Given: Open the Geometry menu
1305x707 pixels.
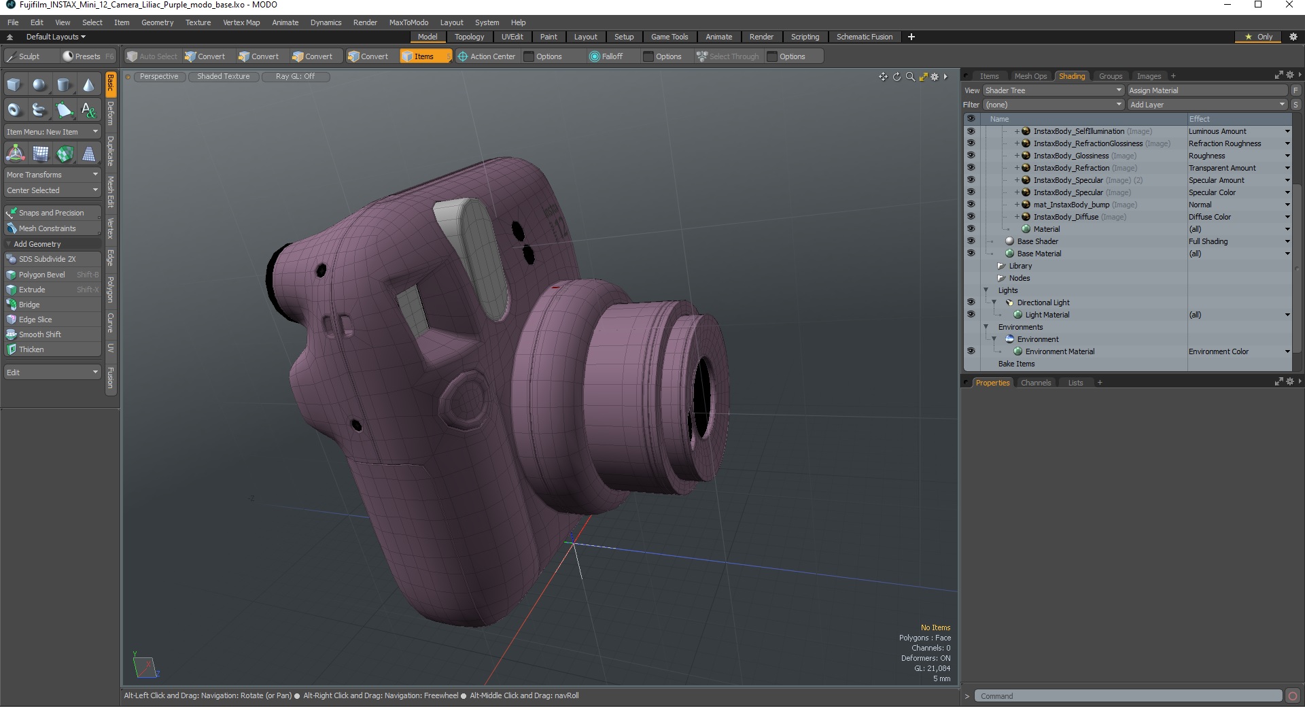Looking at the screenshot, I should (x=157, y=22).
